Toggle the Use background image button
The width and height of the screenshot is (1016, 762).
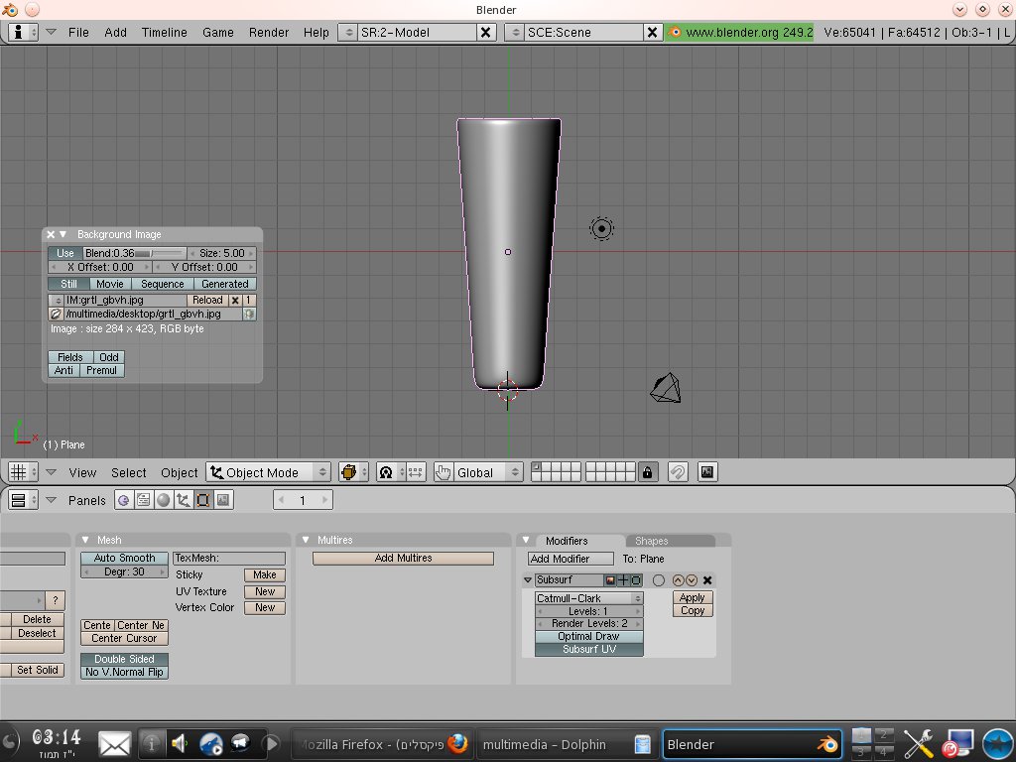pos(64,253)
